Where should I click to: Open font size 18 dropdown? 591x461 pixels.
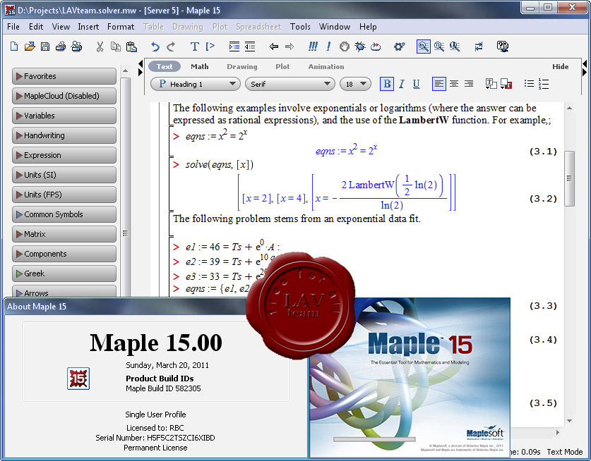(355, 84)
